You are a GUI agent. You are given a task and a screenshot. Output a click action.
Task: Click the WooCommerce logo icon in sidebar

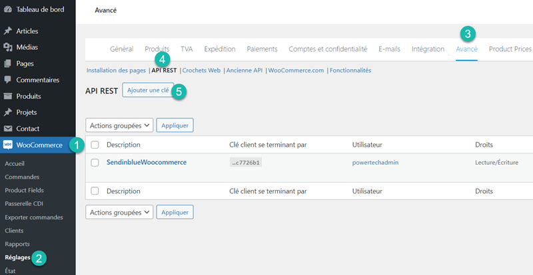point(8,145)
